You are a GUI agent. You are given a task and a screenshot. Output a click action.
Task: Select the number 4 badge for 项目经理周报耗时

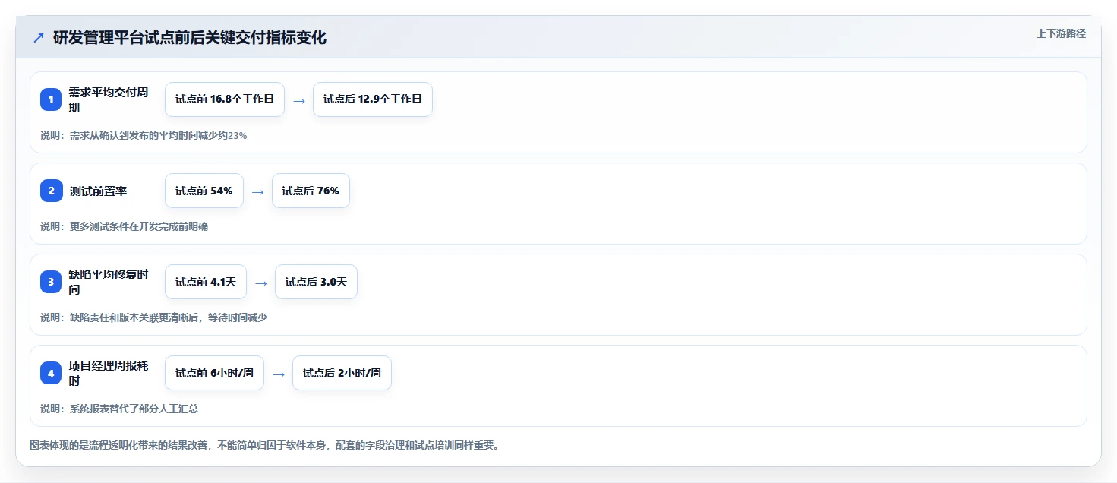51,373
